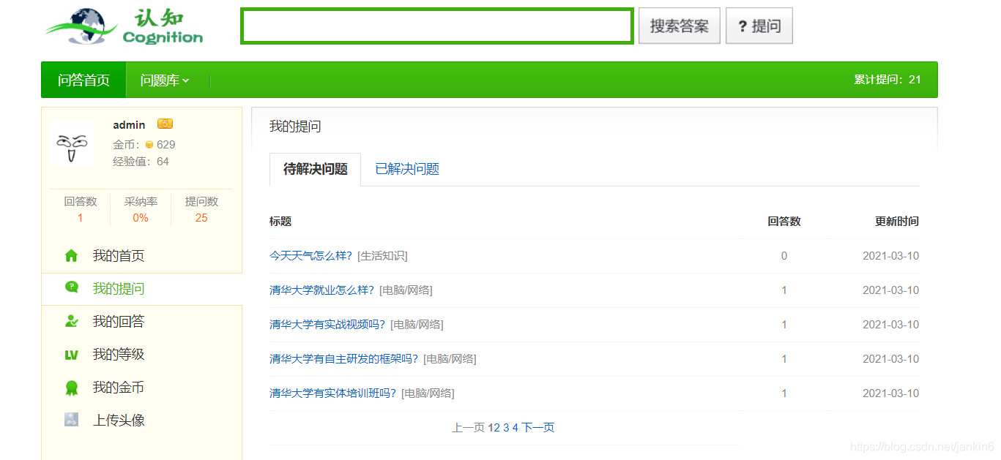Go to page 3 of questions
Screen dimensions: 1001x460
click(x=507, y=427)
